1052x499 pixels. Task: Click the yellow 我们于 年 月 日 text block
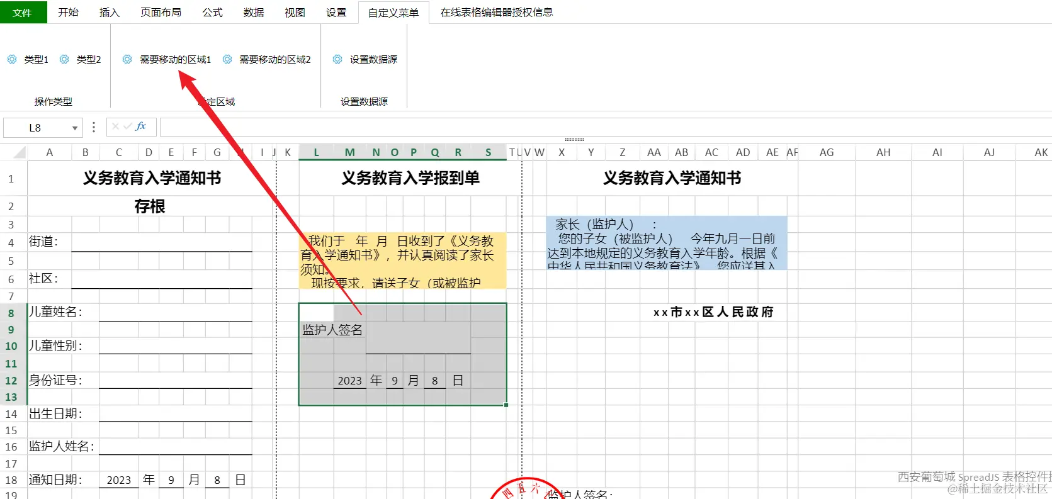[403, 261]
